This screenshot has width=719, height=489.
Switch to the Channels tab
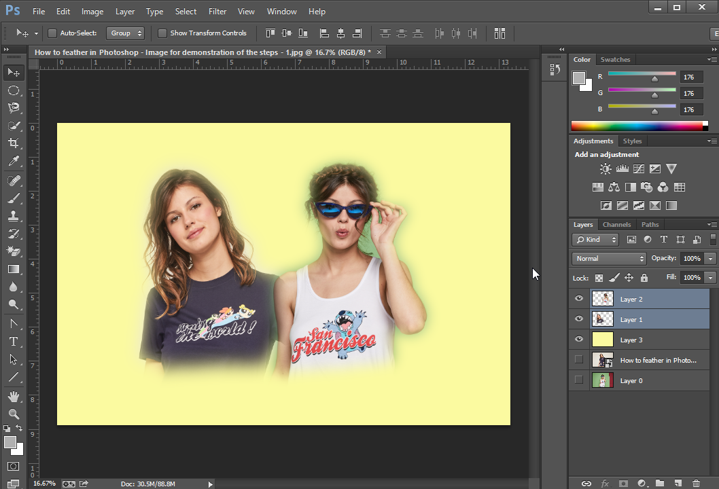[616, 224]
